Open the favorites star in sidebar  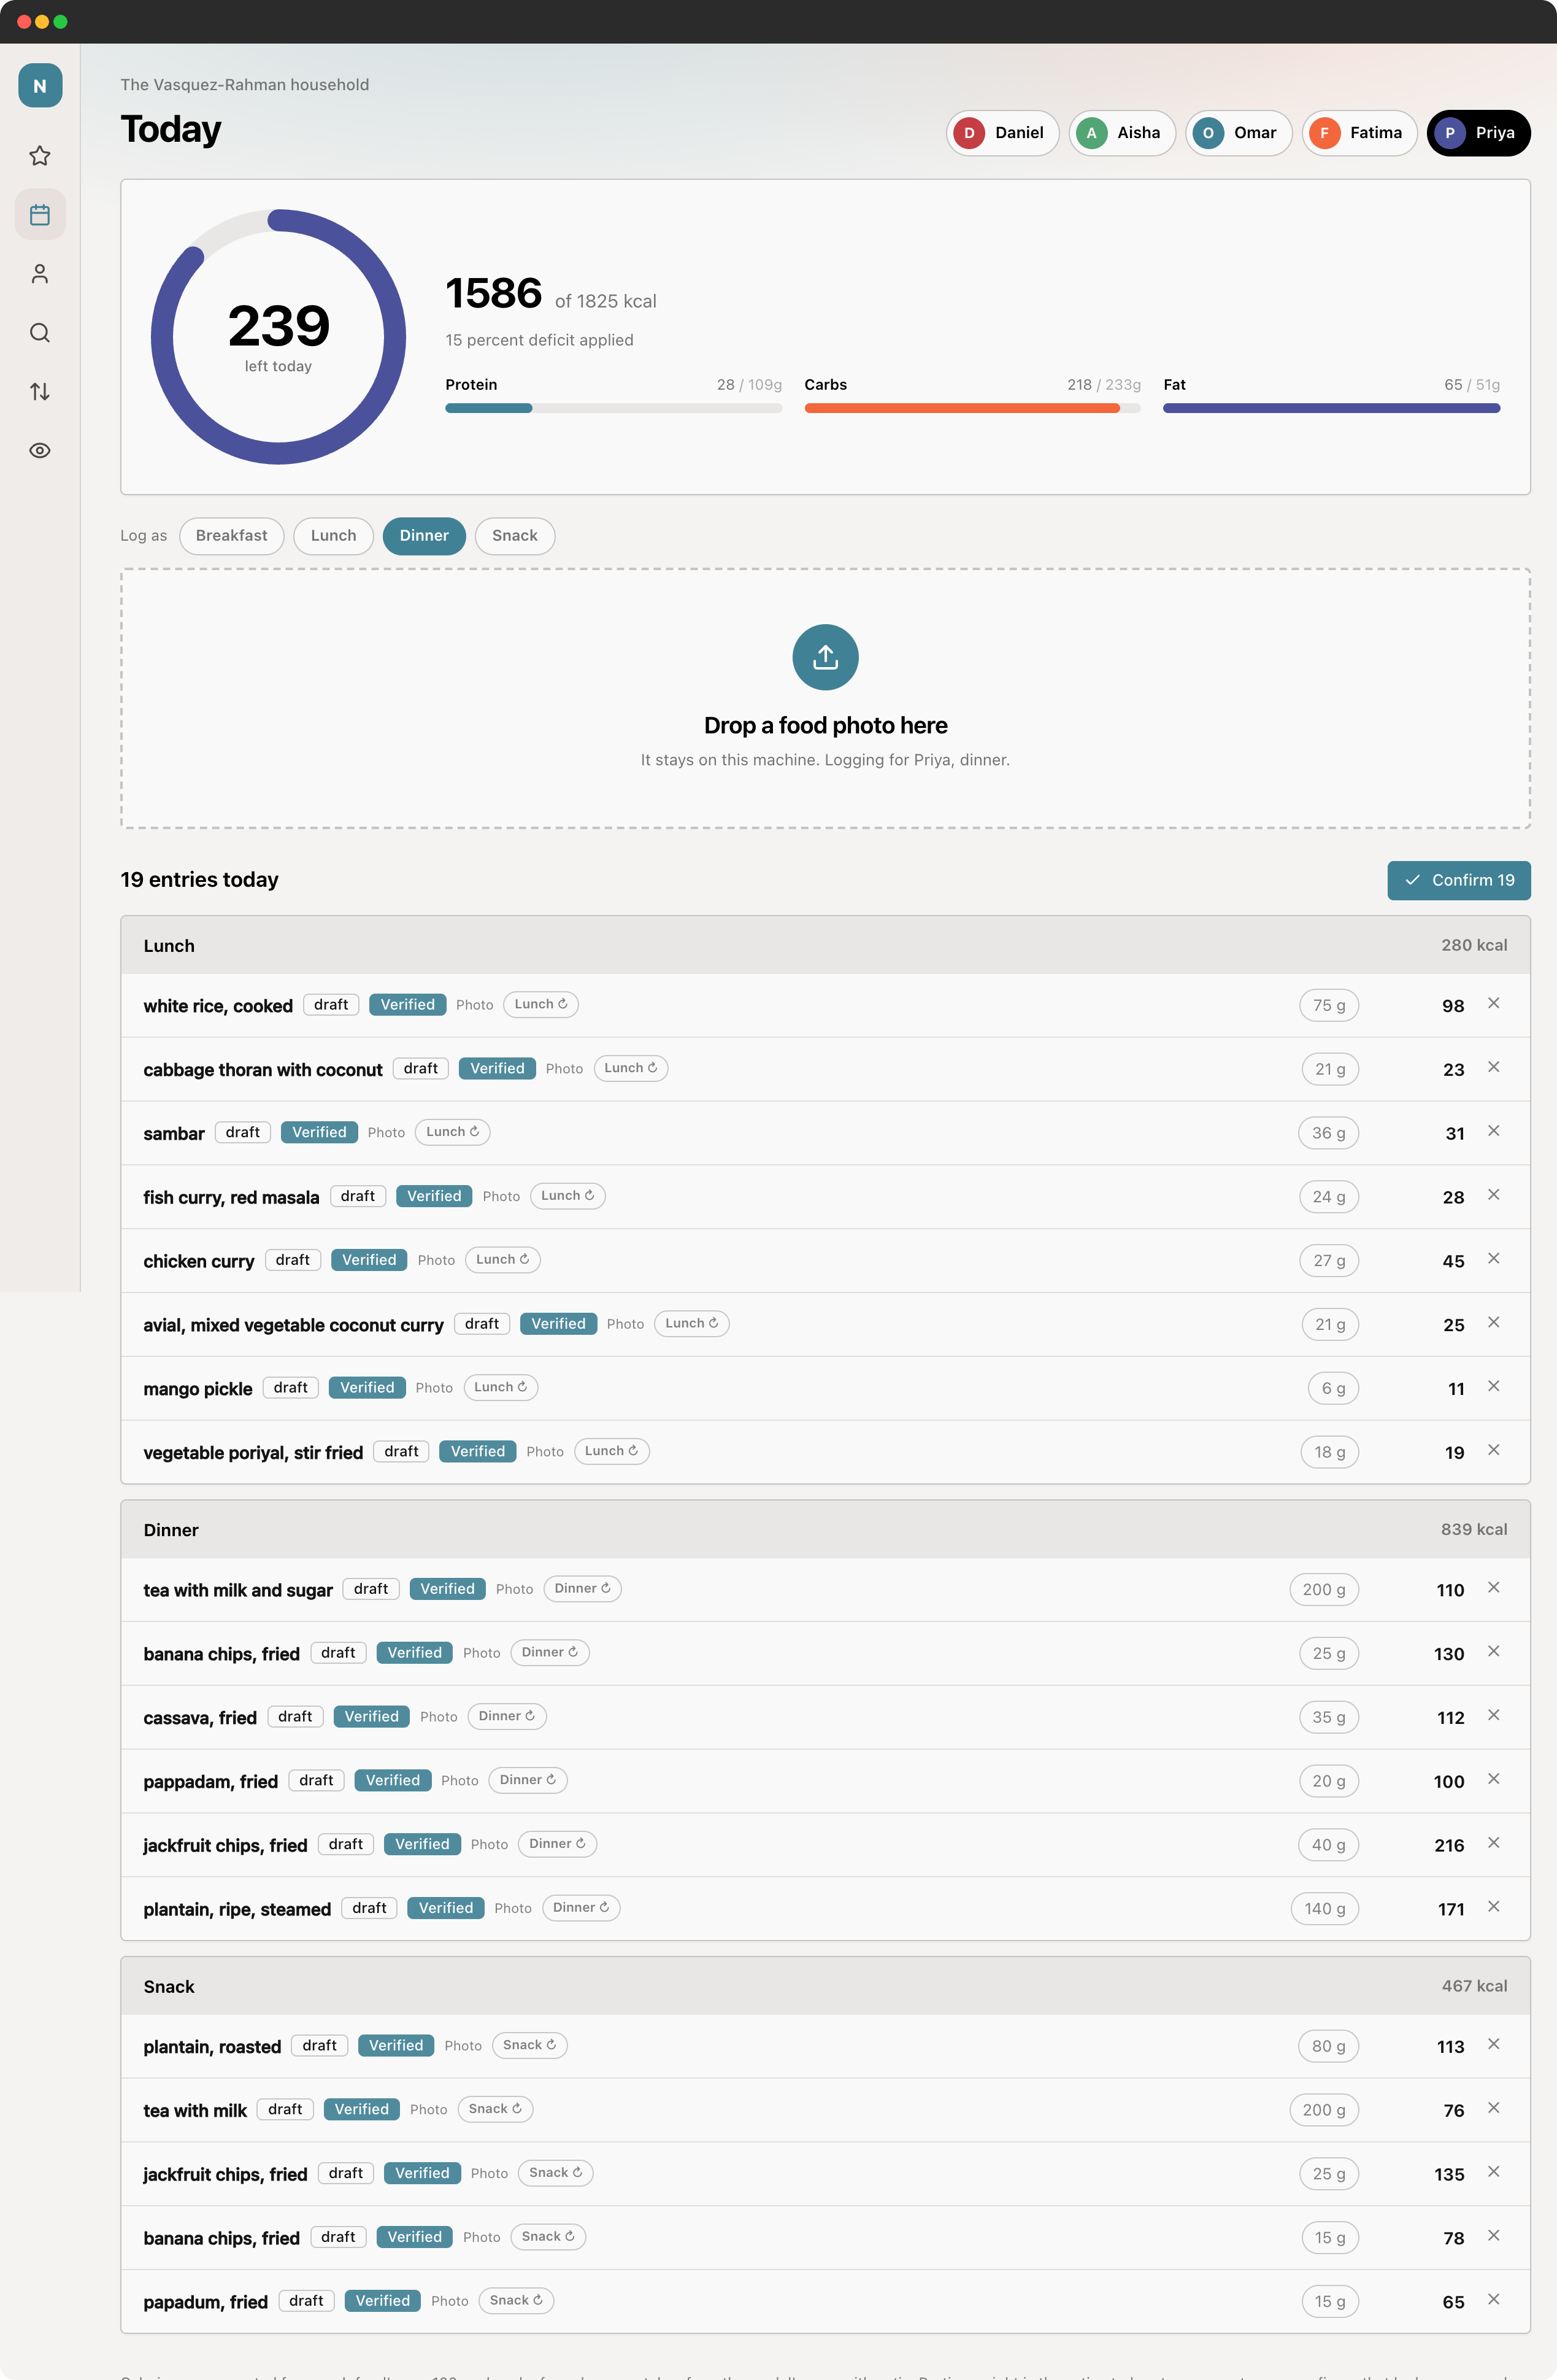pos(40,156)
